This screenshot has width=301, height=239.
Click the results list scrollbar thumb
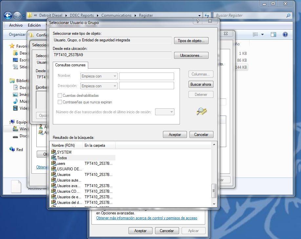coord(214,191)
